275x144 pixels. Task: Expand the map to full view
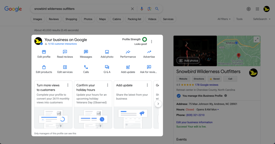256,40
